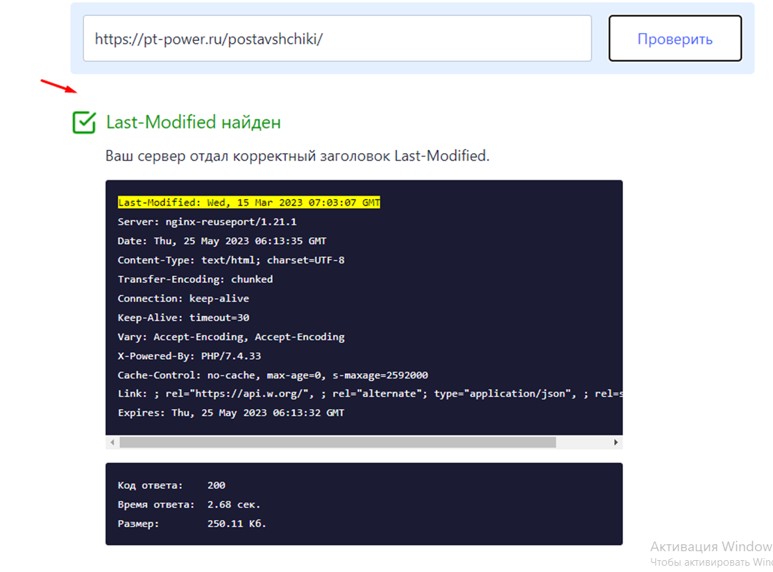Click the horizontal scrollbar thumb under headers

click(x=338, y=442)
